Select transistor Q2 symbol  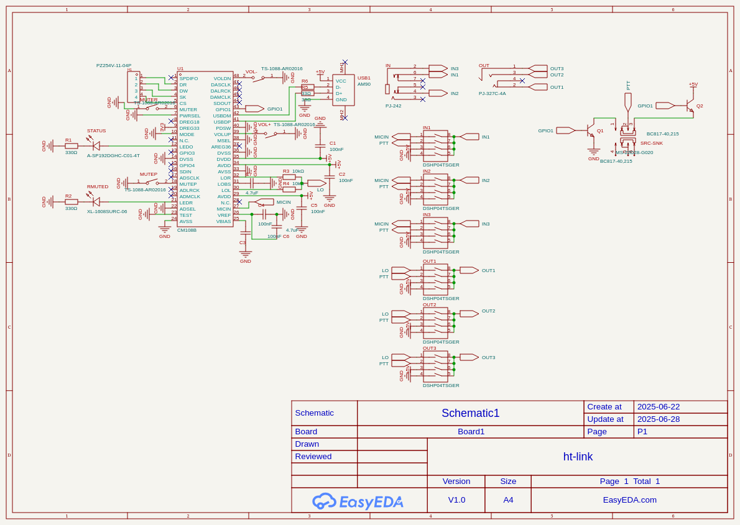[x=690, y=106]
